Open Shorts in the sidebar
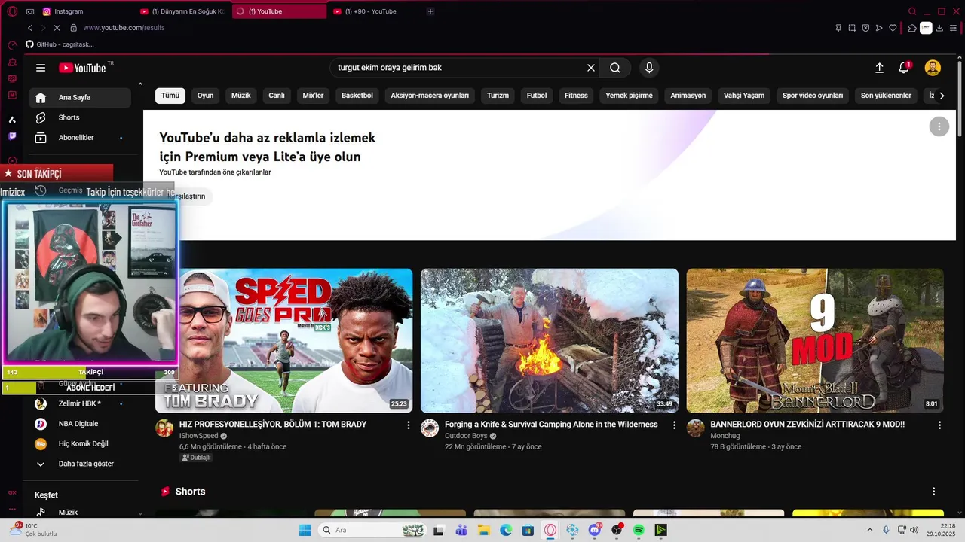 coord(80,117)
